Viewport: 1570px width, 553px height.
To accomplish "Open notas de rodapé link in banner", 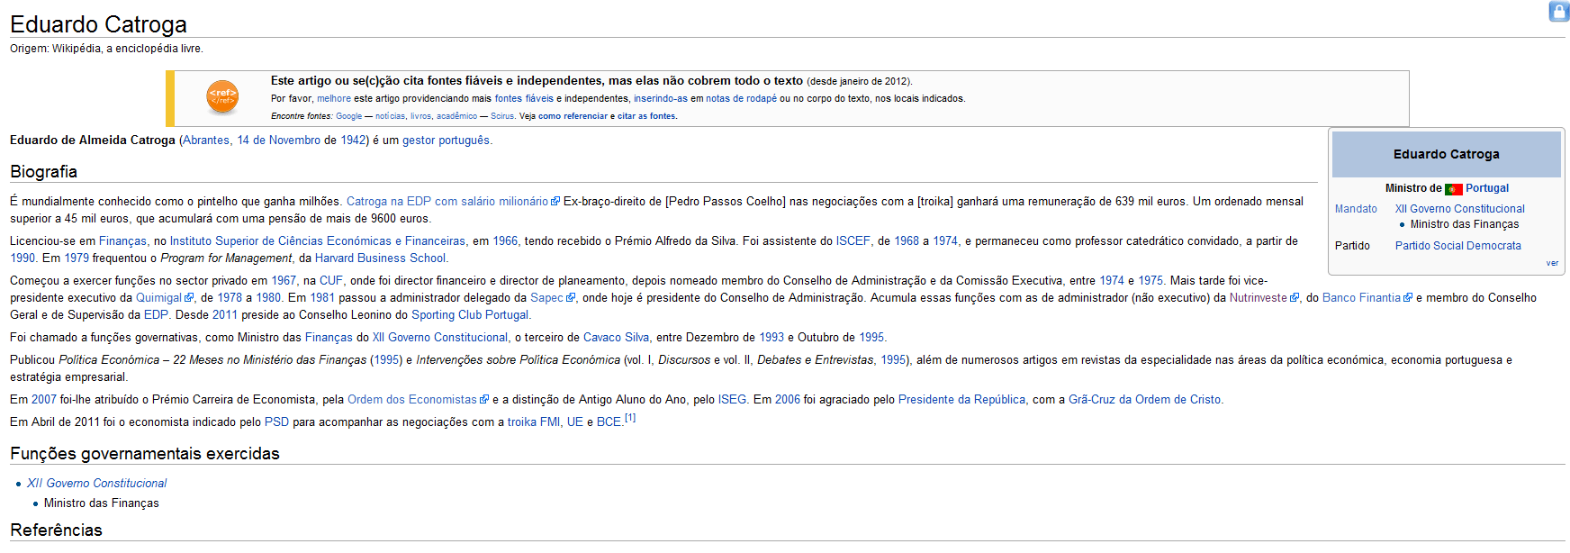I will pyautogui.click(x=741, y=99).
